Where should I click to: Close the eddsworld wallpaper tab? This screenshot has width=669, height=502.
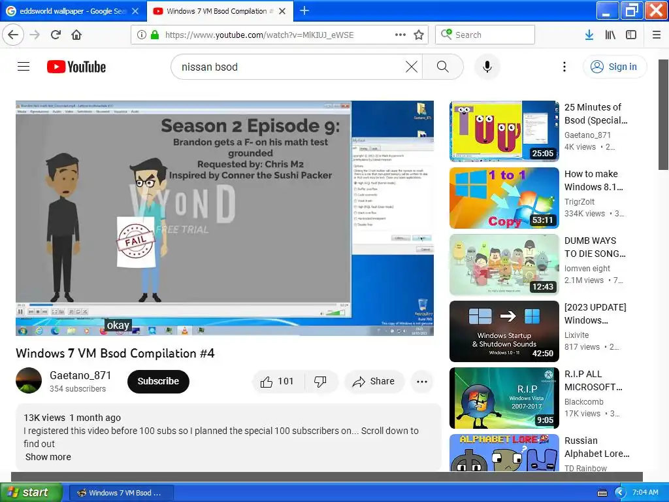pos(135,11)
